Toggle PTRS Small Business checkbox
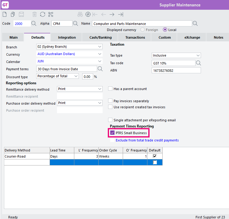The width and height of the screenshot is (229, 219). click(112, 133)
